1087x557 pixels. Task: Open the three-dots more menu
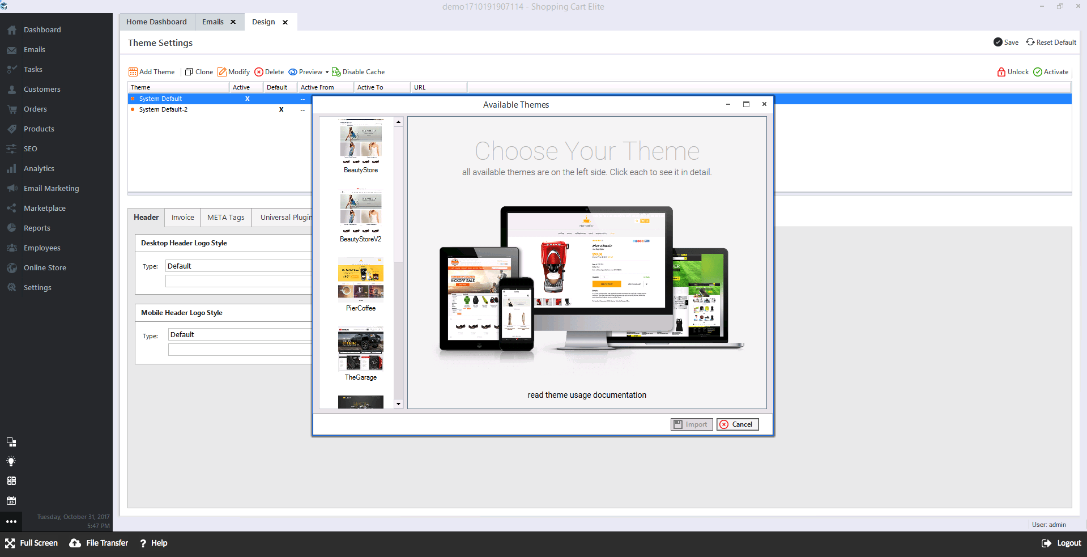(x=11, y=521)
